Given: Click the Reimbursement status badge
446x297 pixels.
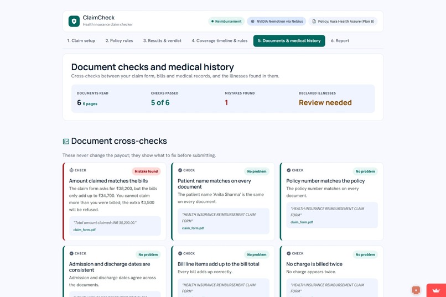Looking at the screenshot, I should tap(226, 22).
